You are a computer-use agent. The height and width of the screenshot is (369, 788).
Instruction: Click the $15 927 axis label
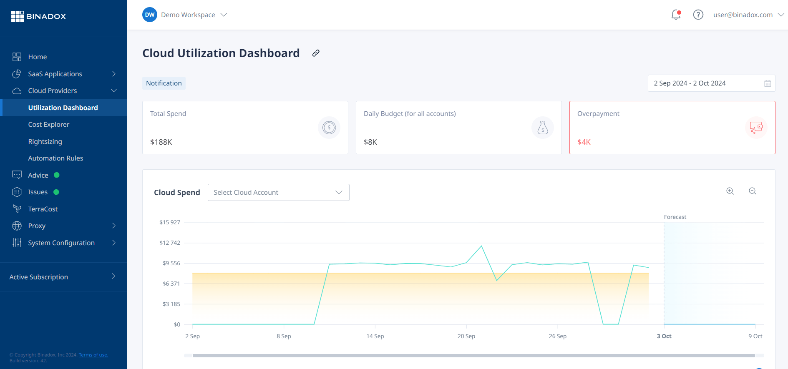[x=170, y=222]
